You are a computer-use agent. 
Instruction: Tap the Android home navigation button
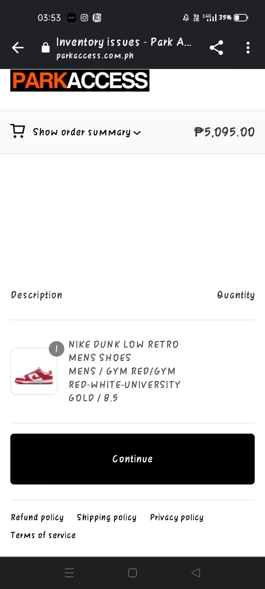coord(132,573)
